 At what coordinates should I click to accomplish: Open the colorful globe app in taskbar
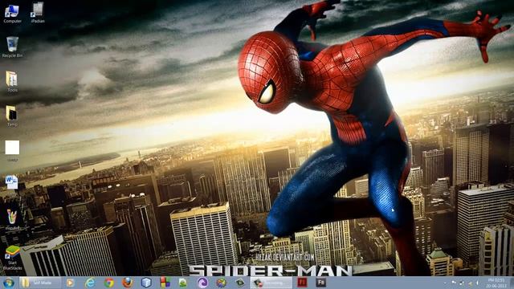pos(221,283)
